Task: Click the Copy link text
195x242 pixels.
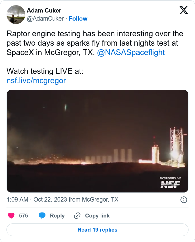Action: (x=97, y=216)
